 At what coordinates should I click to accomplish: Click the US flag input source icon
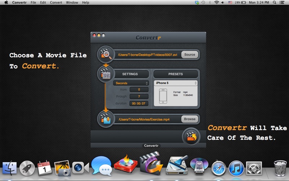click(230, 3)
